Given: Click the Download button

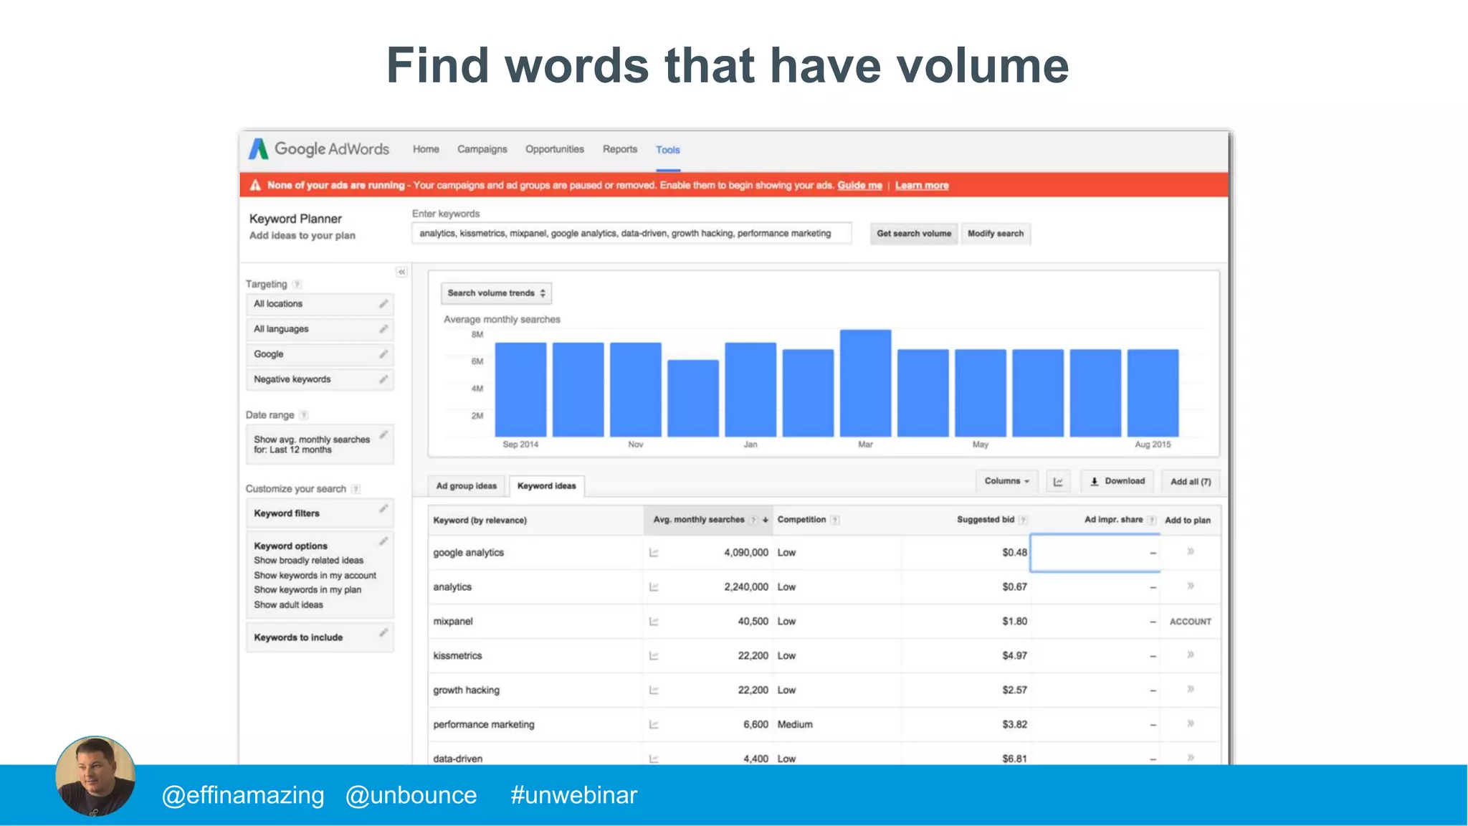Looking at the screenshot, I should pos(1117,481).
